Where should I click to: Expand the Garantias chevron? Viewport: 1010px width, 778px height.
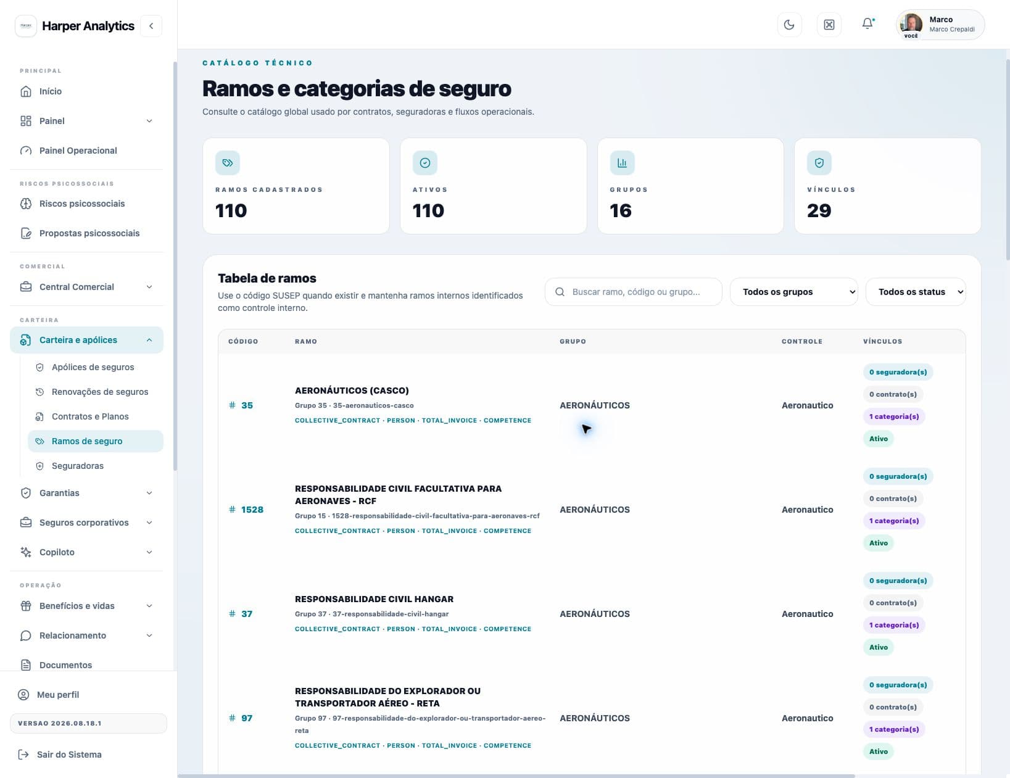(x=149, y=493)
